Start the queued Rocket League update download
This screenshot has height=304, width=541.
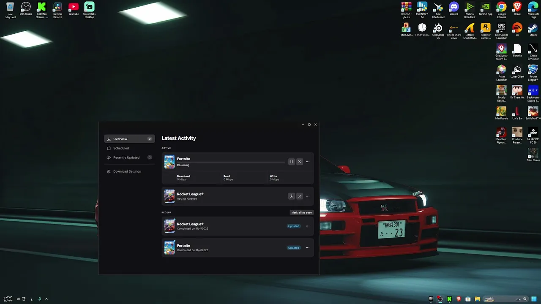tap(291, 196)
